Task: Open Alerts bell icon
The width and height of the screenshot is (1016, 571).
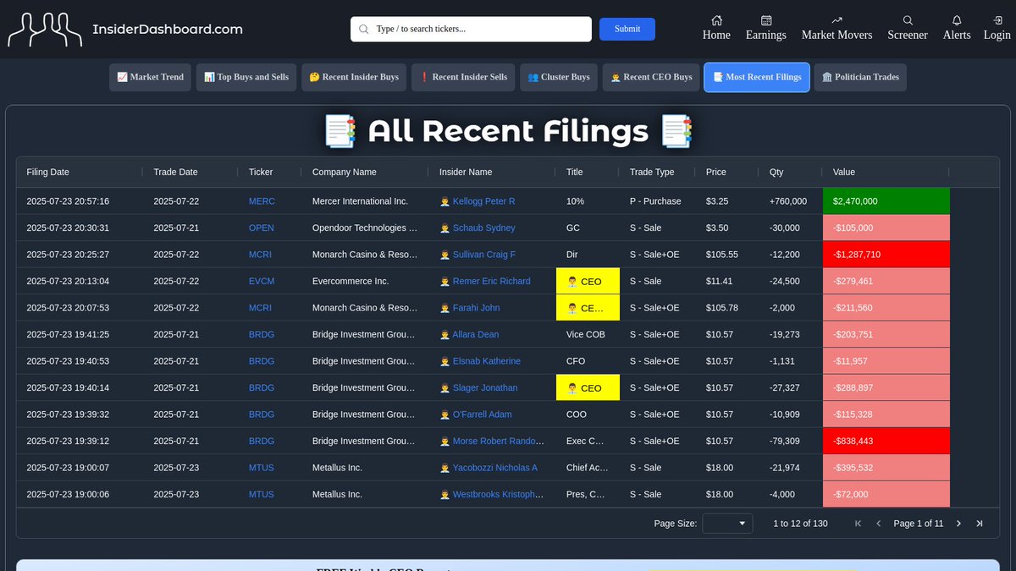Action: tap(957, 20)
